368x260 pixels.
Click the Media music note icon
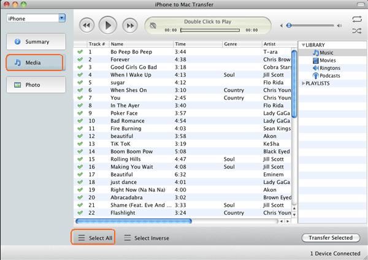pyautogui.click(x=18, y=63)
